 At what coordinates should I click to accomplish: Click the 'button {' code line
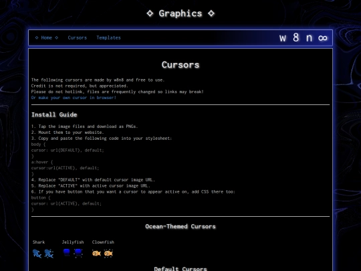[x=41, y=197]
